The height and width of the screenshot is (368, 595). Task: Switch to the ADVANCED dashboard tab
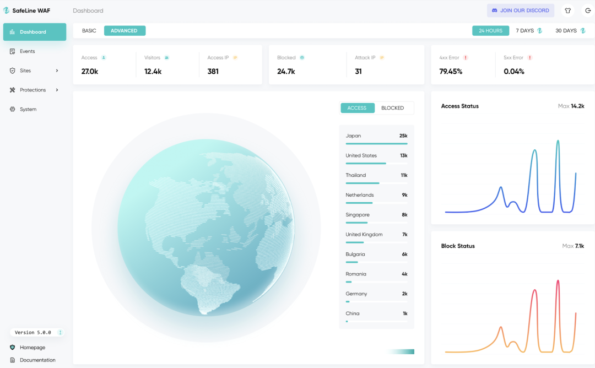[x=125, y=31]
